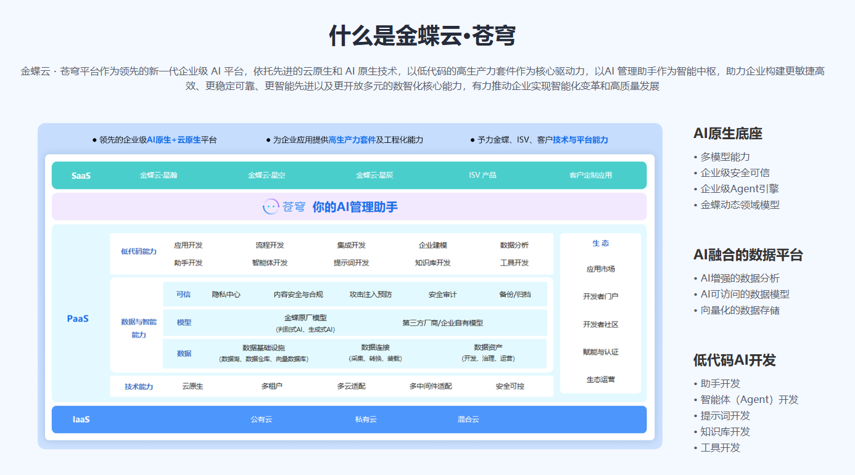Click 混合云 in the IaaS bar
The width and height of the screenshot is (855, 475).
(468, 420)
